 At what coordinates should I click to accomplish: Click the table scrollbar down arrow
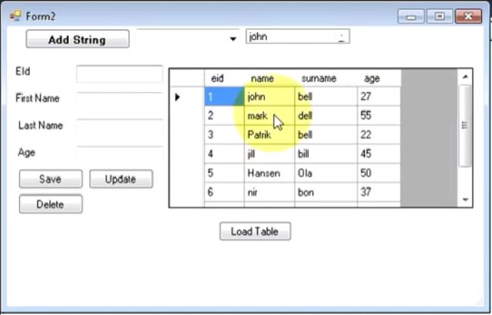pyautogui.click(x=465, y=199)
